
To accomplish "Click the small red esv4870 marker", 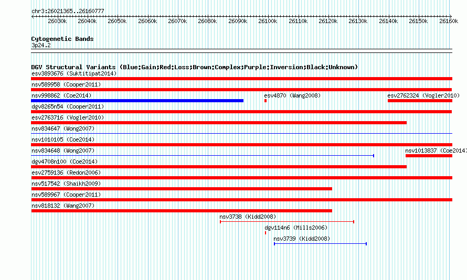I will click(266, 101).
